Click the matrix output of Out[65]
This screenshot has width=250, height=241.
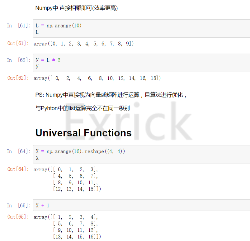67,227
